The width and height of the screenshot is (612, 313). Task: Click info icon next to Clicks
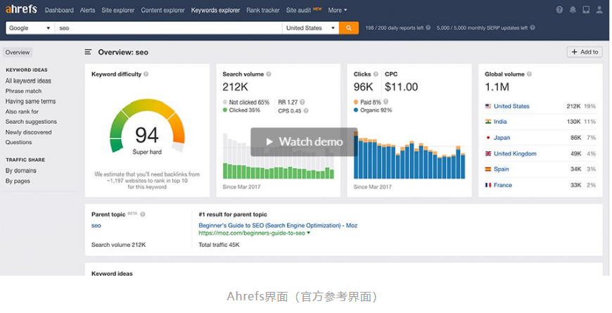pos(376,74)
